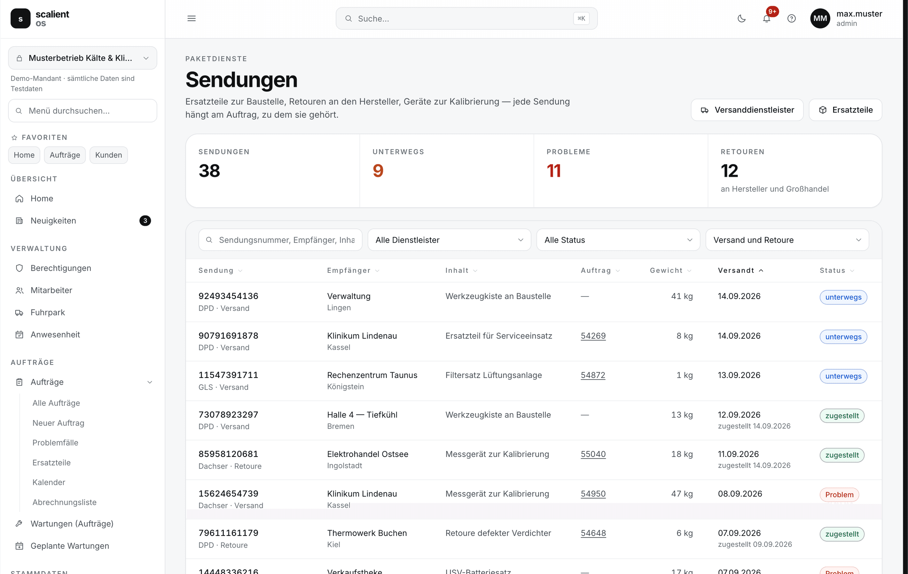
Task: Sort by the Status column header
Action: pos(837,271)
